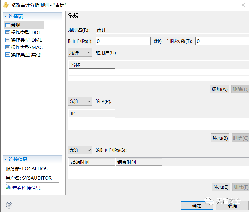Click the 操作类型-DML list icon
249x212 pixels.
pos(8,40)
